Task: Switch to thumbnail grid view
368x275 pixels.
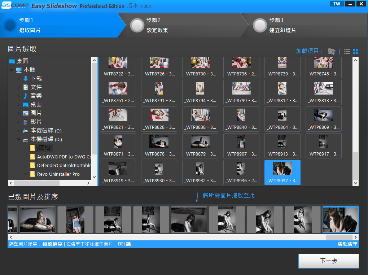Action: click(355, 52)
